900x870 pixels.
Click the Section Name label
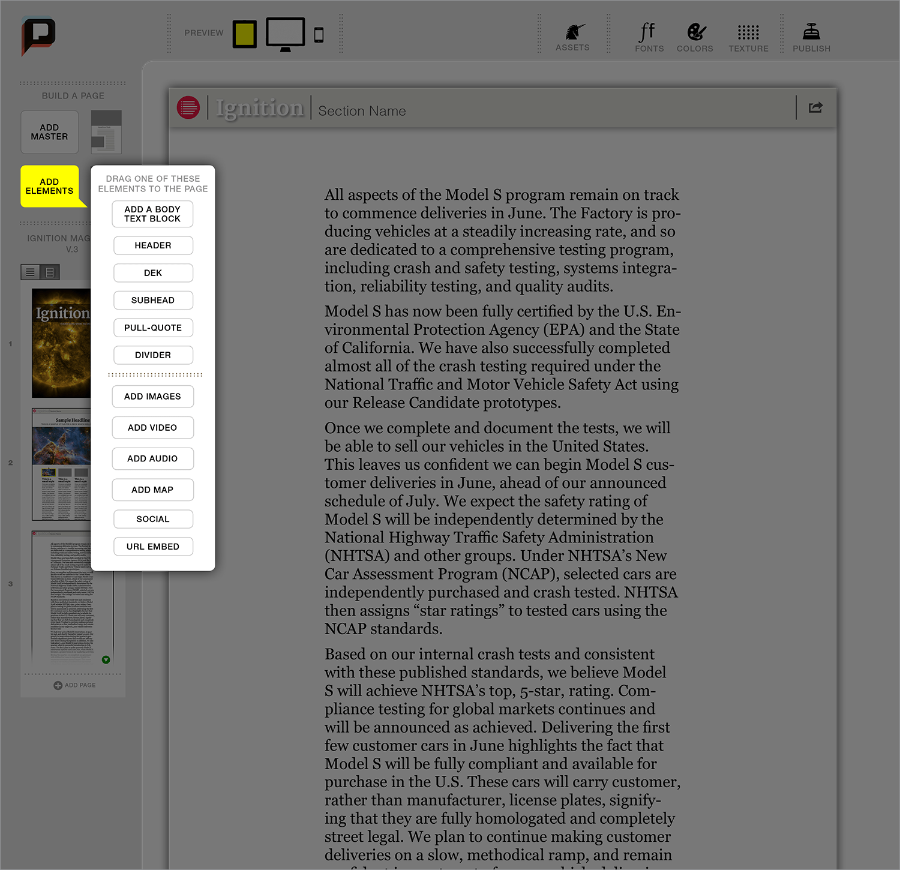click(362, 111)
